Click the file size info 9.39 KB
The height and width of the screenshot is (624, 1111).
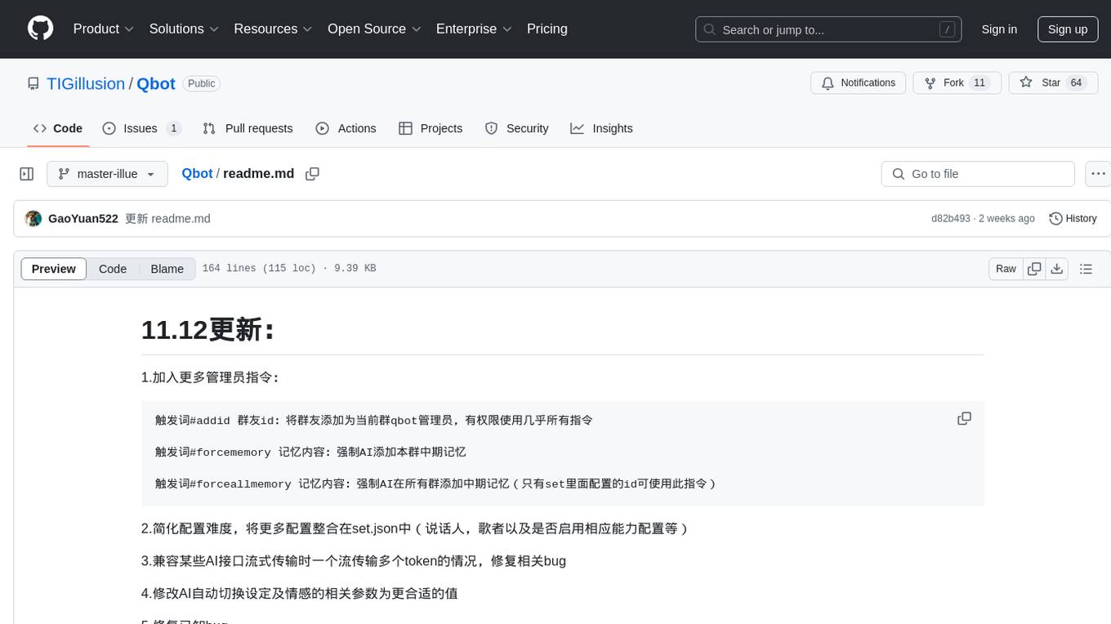pos(355,269)
